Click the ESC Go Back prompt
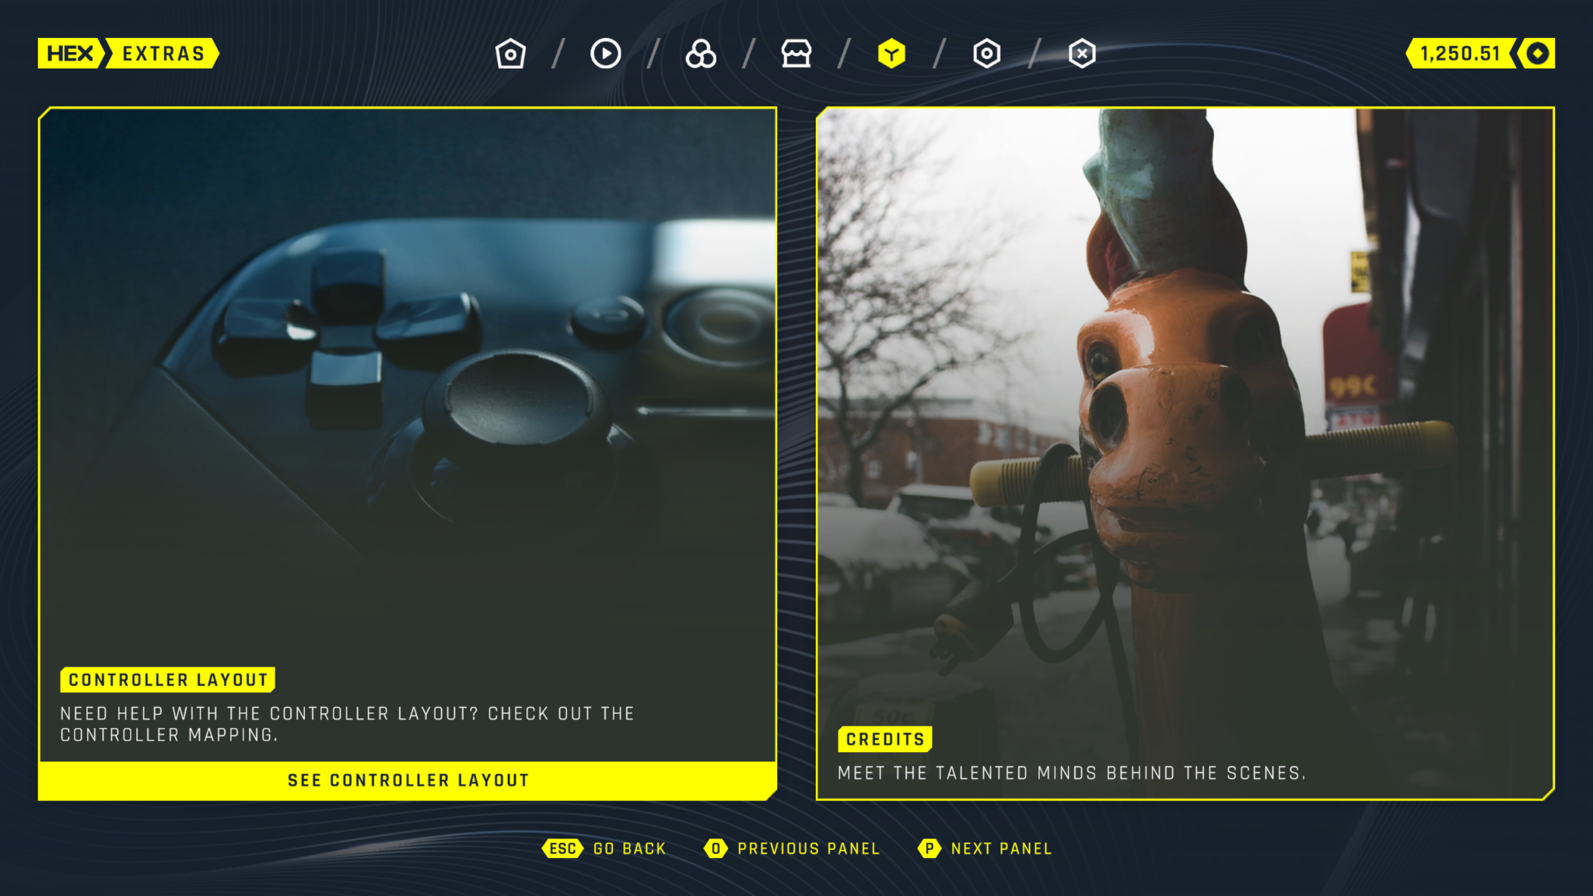The width and height of the screenshot is (1593, 896). 605,849
